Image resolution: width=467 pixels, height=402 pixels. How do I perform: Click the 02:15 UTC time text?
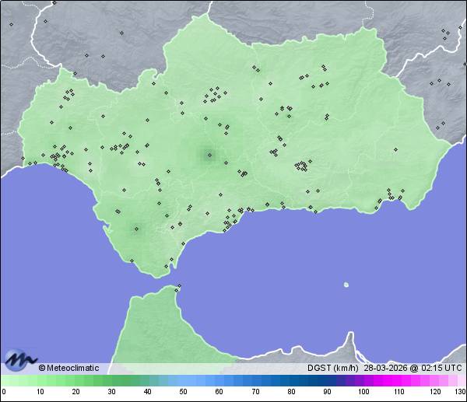(x=441, y=368)
